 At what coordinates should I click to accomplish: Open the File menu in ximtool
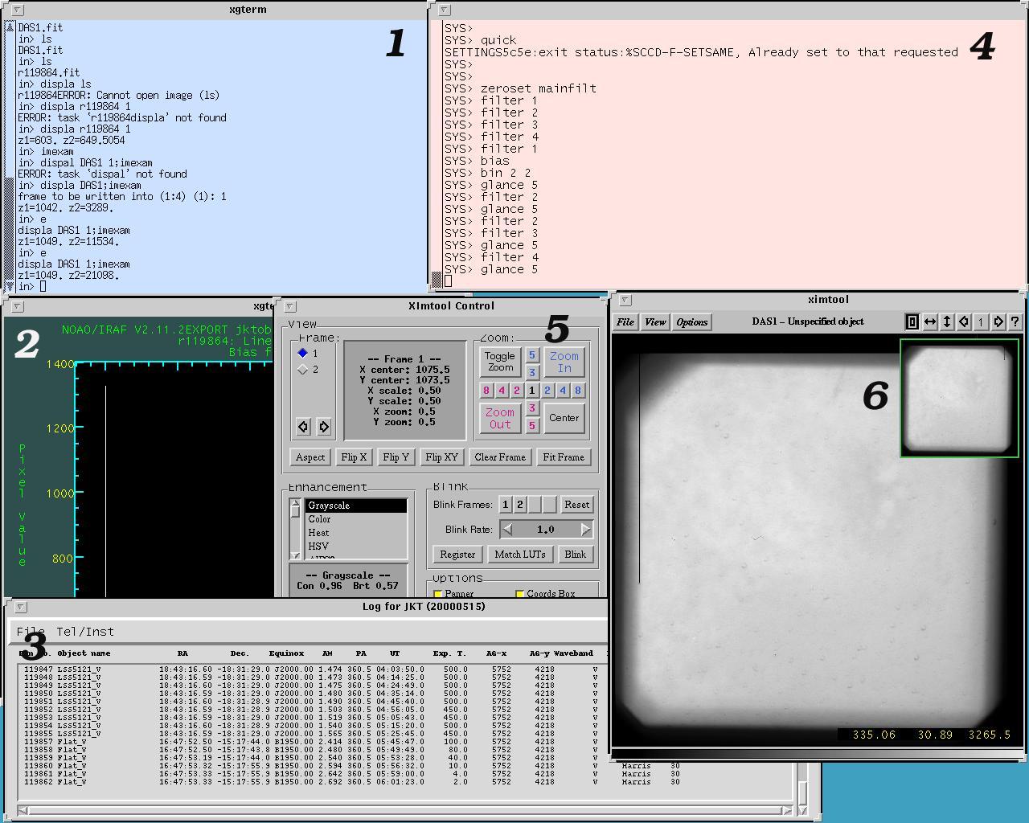[625, 322]
